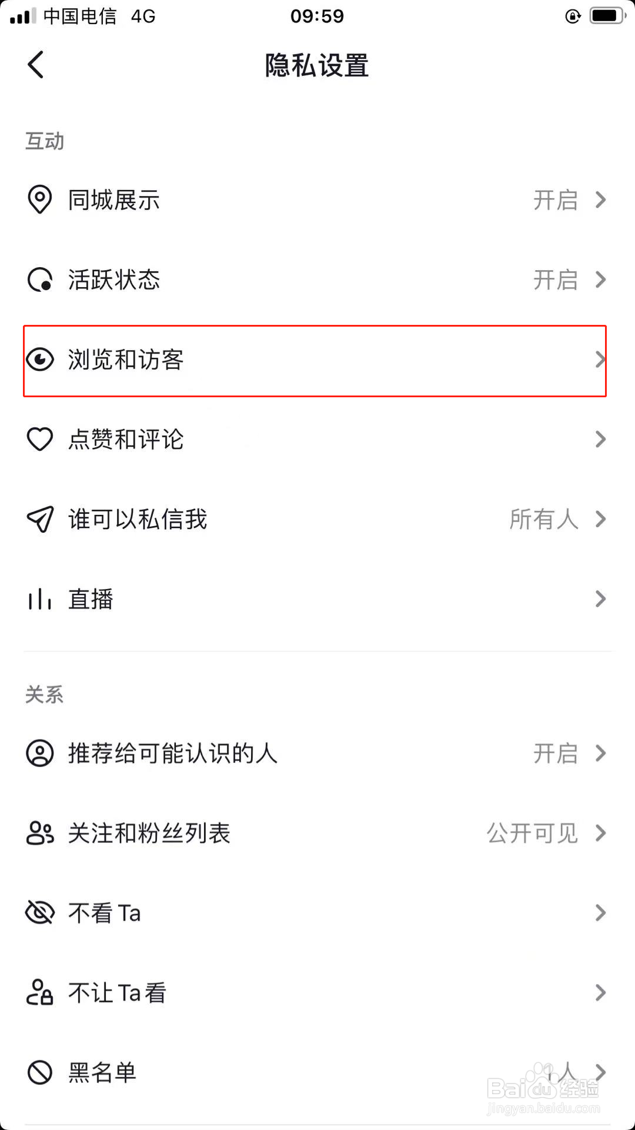
Task: Tap the location pin icon for 同城展示
Action: 40,200
